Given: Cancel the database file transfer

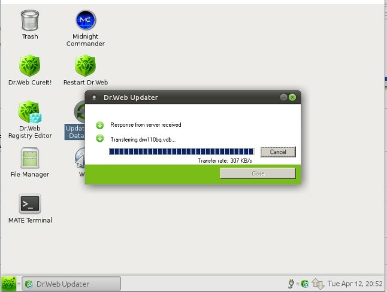Looking at the screenshot, I should point(278,152).
